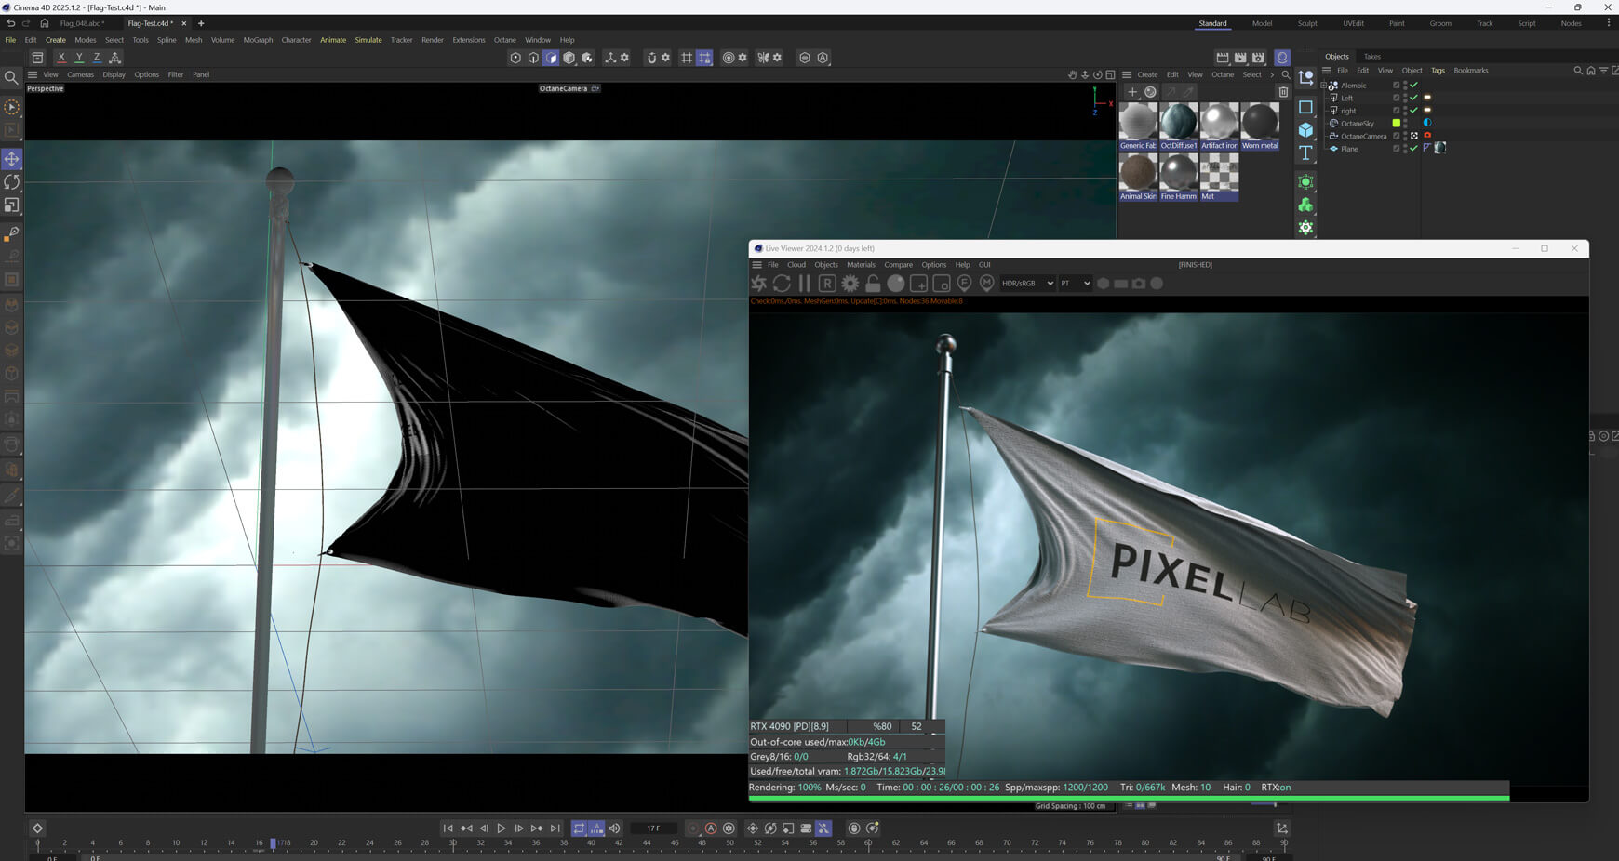This screenshot has height=861, width=1619.
Task: Open the PT kernel dropdown
Action: (1075, 284)
